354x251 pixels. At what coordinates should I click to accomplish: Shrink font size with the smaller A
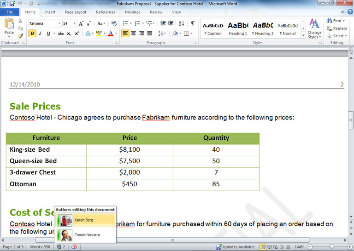point(88,23)
